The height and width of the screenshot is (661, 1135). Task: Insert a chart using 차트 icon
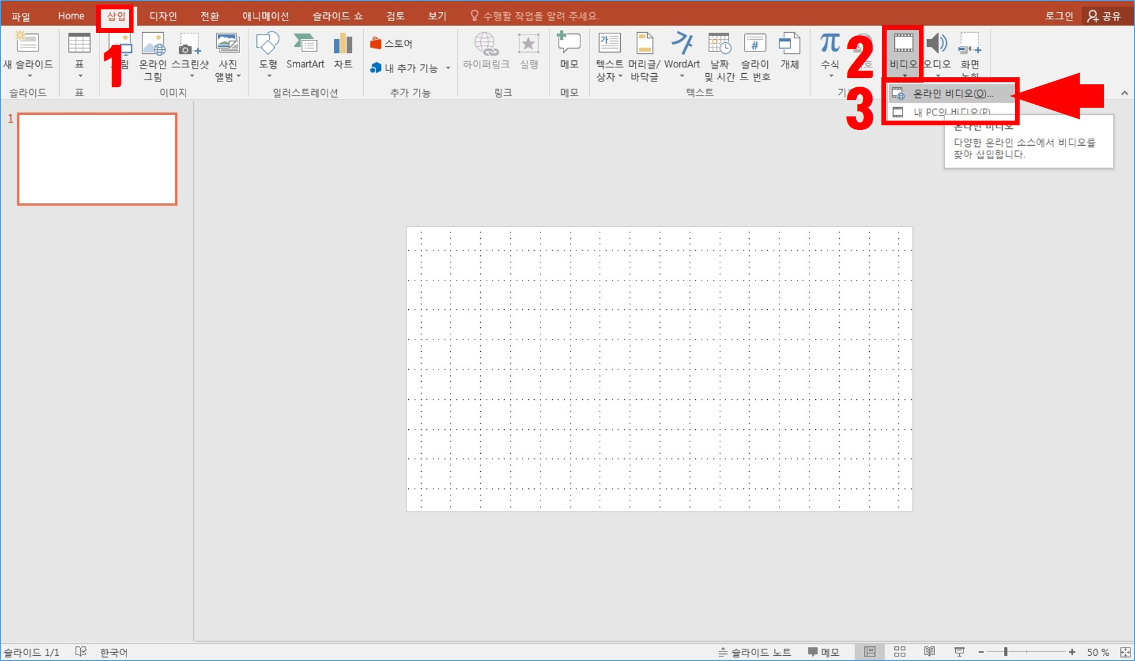[x=343, y=44]
